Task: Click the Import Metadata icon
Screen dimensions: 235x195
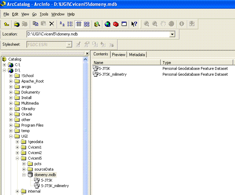Action: 103,44
